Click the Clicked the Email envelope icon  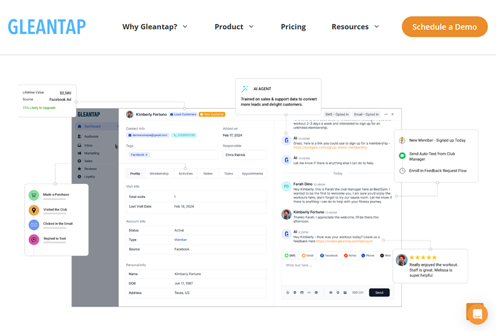[x=34, y=224]
